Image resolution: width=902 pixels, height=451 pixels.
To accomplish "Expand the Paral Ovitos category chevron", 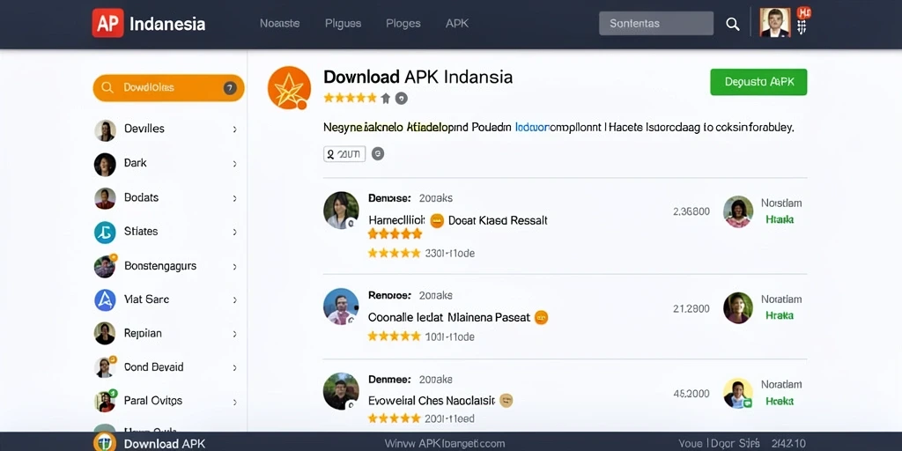I will pos(234,402).
